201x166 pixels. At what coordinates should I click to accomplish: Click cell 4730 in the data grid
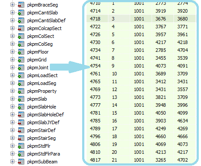pos(95,42)
